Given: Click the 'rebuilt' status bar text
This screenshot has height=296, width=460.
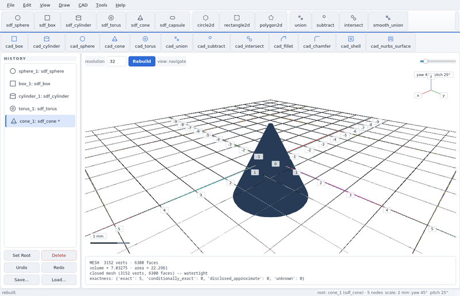Looking at the screenshot, I should click(9, 293).
